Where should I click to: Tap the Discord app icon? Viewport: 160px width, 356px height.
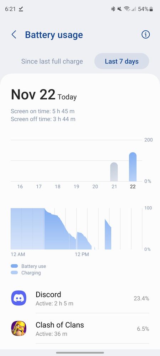tap(19, 298)
